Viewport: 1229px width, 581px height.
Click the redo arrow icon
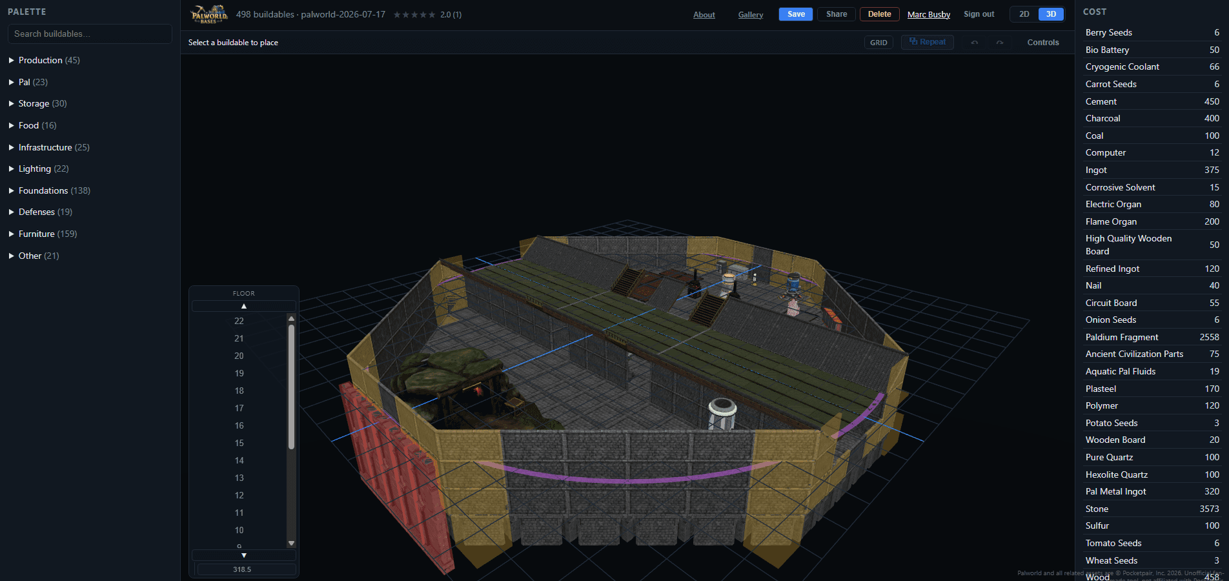click(x=1000, y=43)
